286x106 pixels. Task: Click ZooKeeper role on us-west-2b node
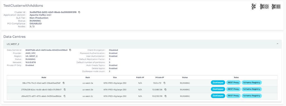point(218,89)
